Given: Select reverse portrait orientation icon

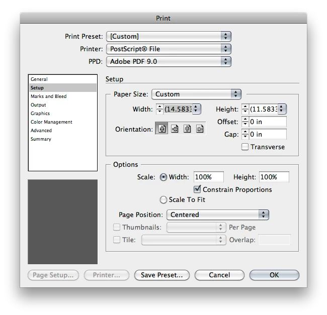Looking at the screenshot, I should click(187, 129).
